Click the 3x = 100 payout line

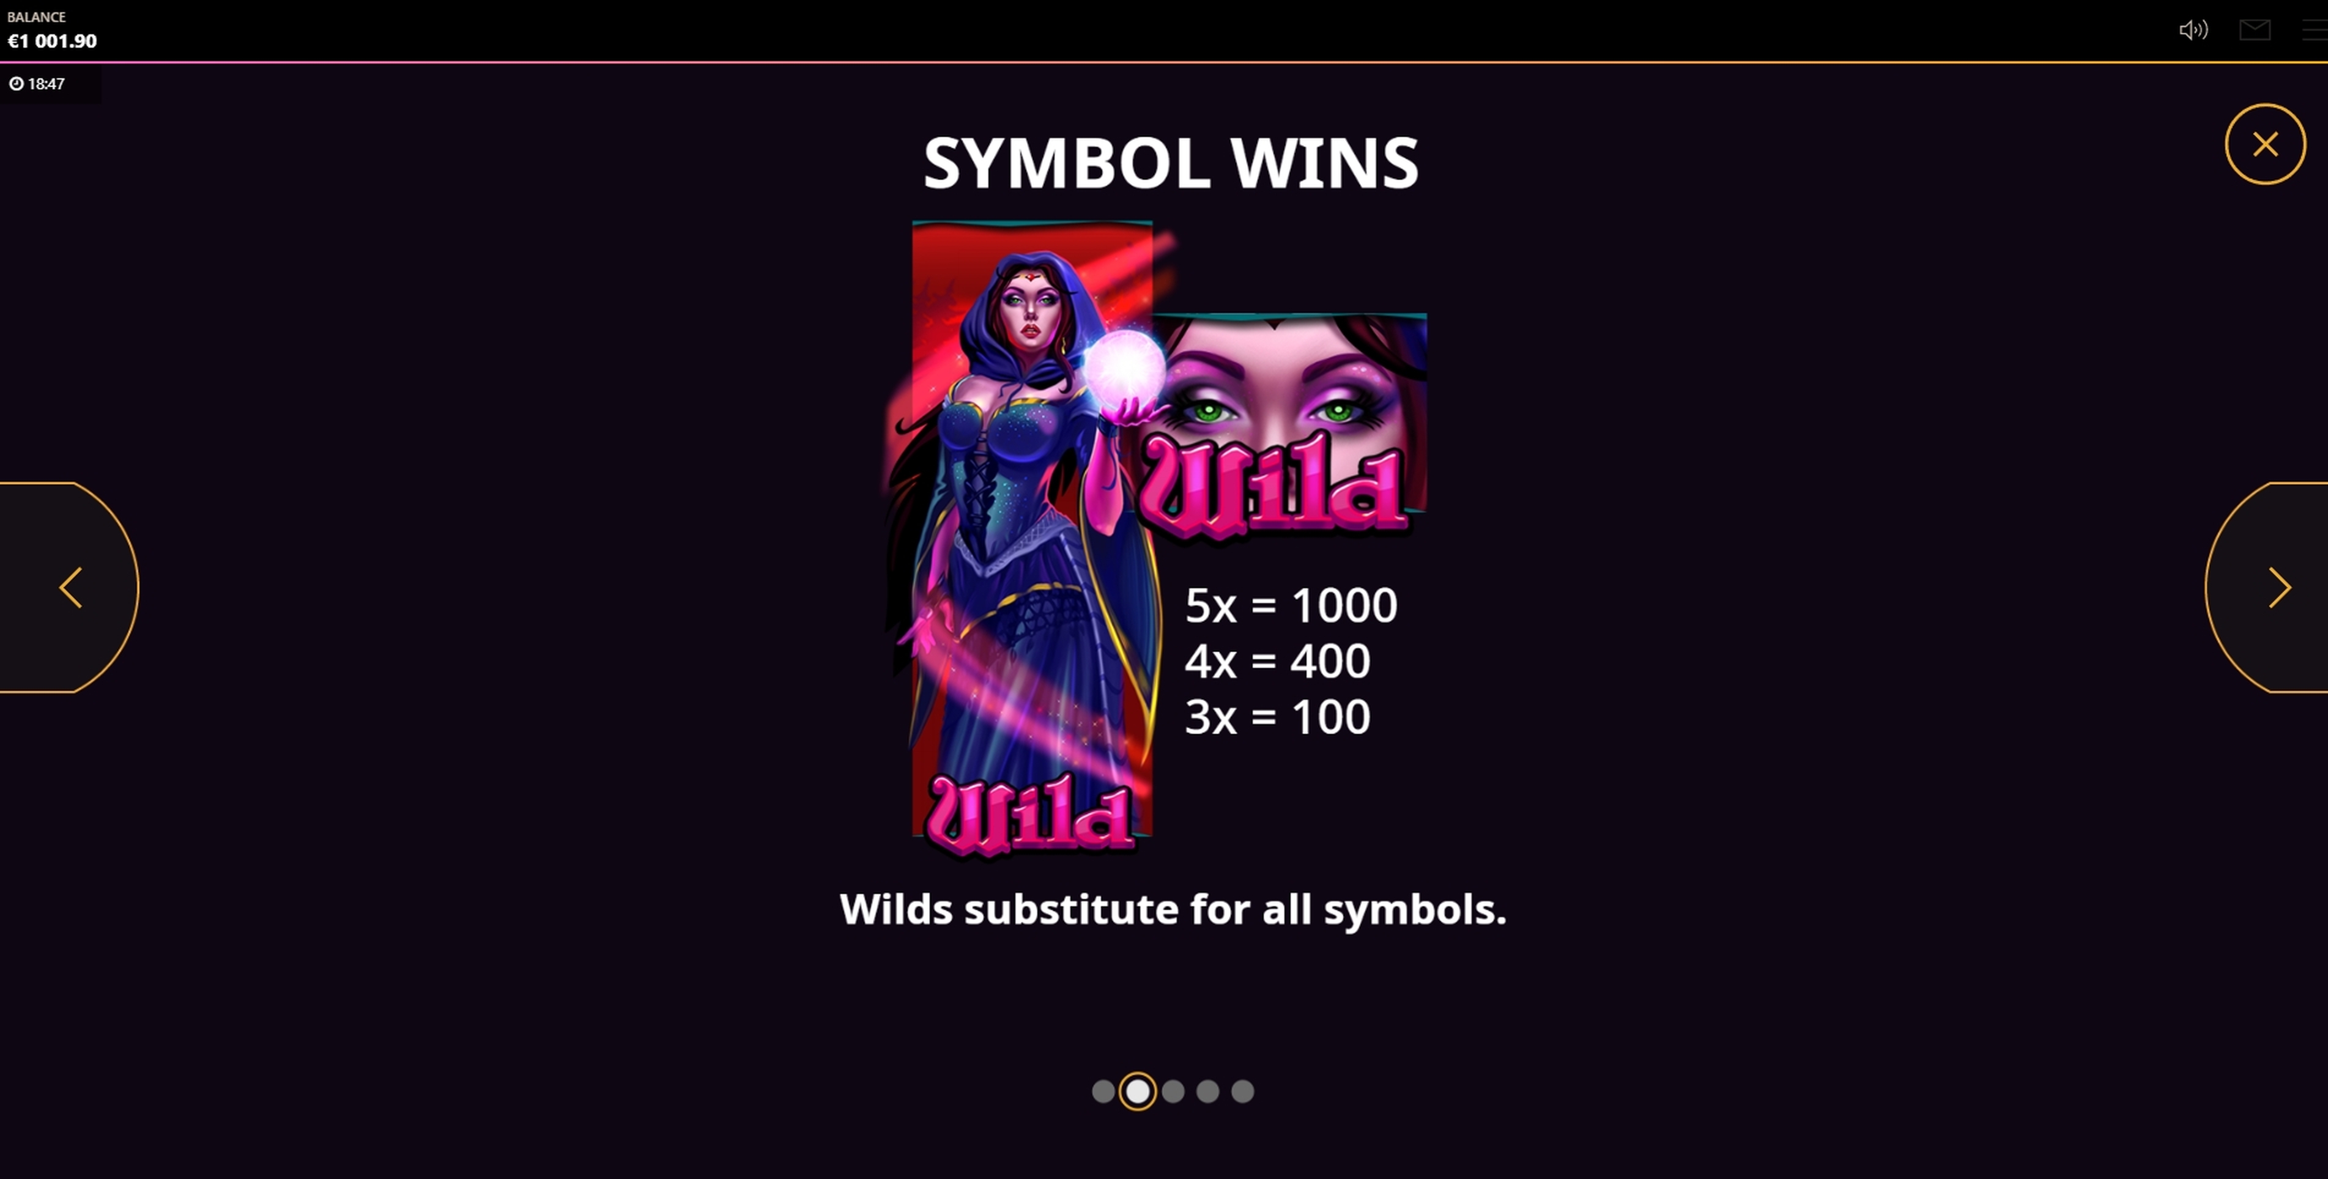click(1277, 717)
